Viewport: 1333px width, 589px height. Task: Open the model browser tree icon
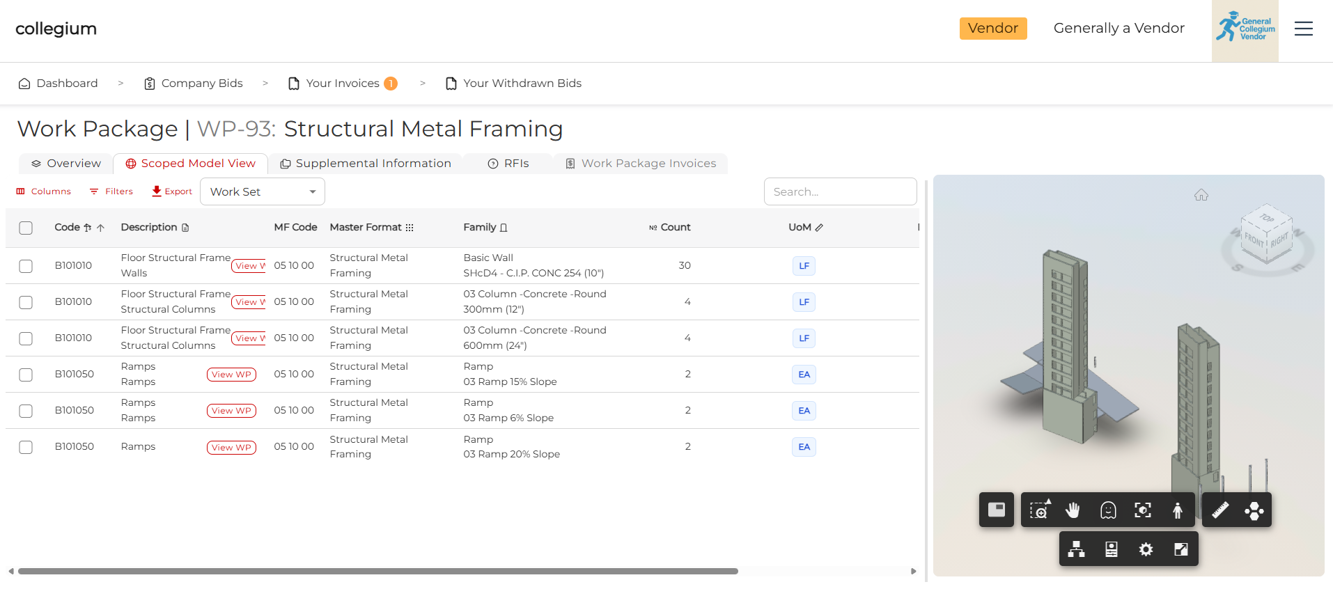coord(1077,549)
